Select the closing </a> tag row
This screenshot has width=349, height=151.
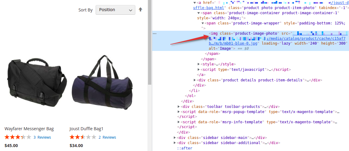coord(201,75)
